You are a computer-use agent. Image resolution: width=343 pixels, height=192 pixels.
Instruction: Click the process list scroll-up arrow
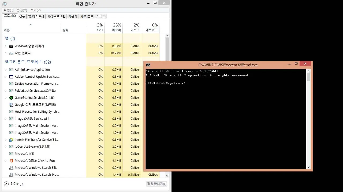click(167, 36)
